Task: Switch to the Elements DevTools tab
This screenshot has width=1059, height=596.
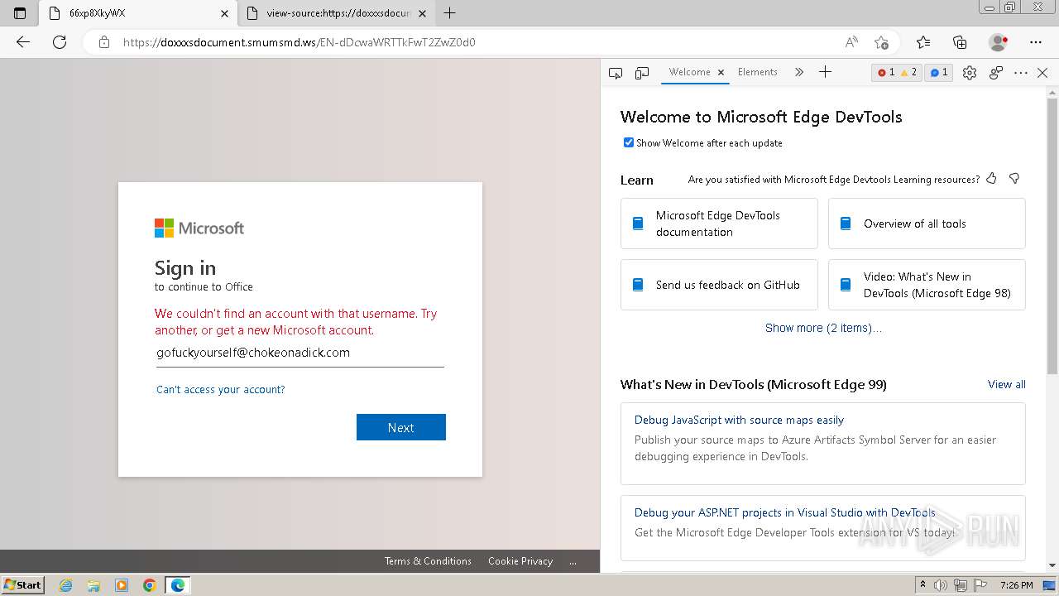Action: (758, 72)
